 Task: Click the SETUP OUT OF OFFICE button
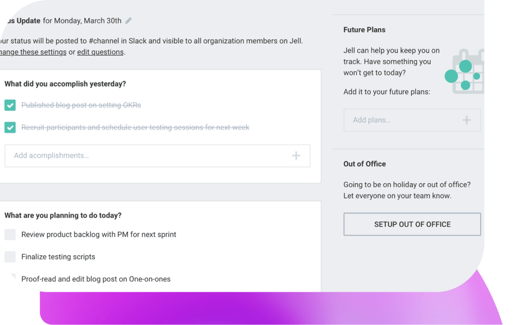click(x=412, y=224)
